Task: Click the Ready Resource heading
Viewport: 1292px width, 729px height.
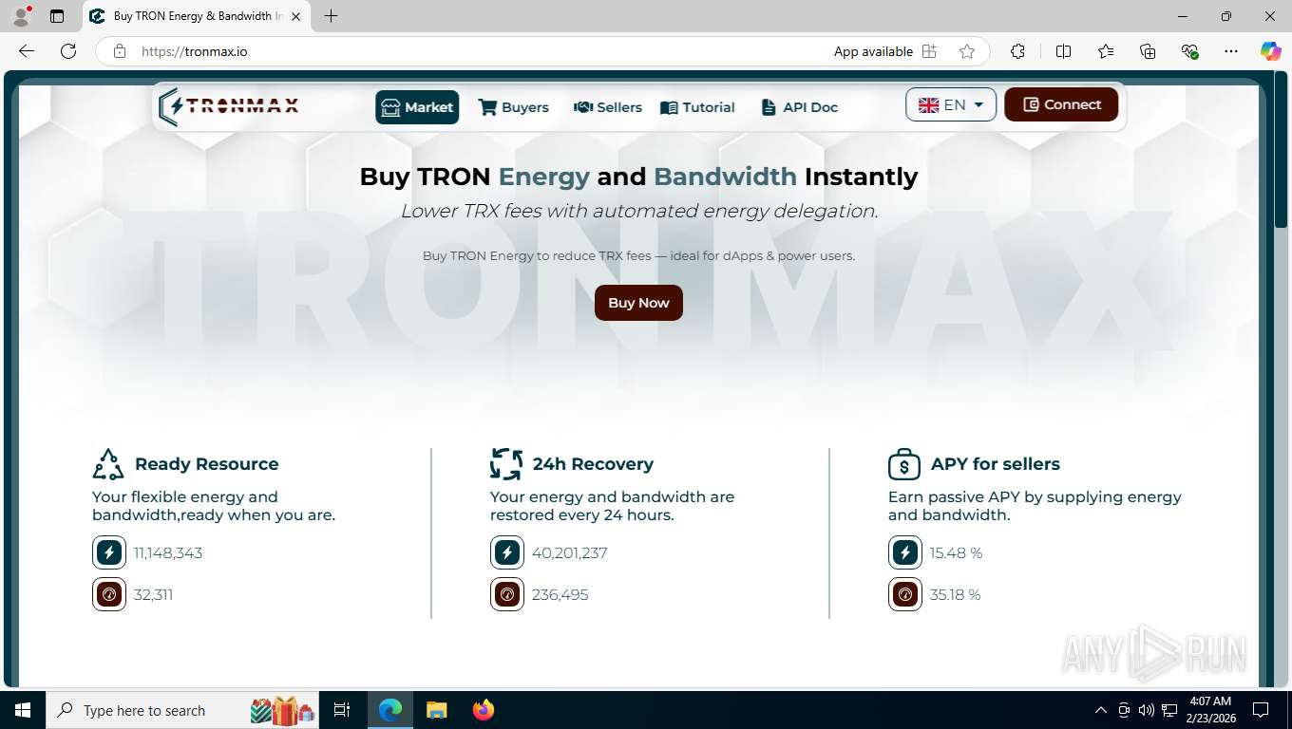Action: point(207,464)
